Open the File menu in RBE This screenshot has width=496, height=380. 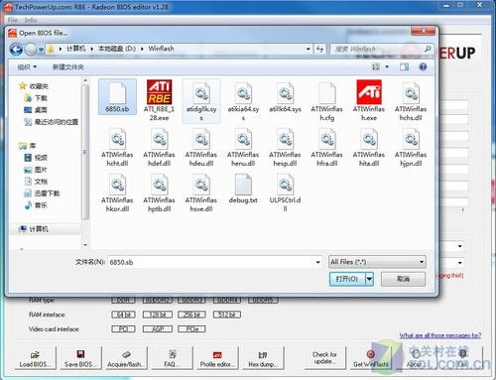click(12, 20)
